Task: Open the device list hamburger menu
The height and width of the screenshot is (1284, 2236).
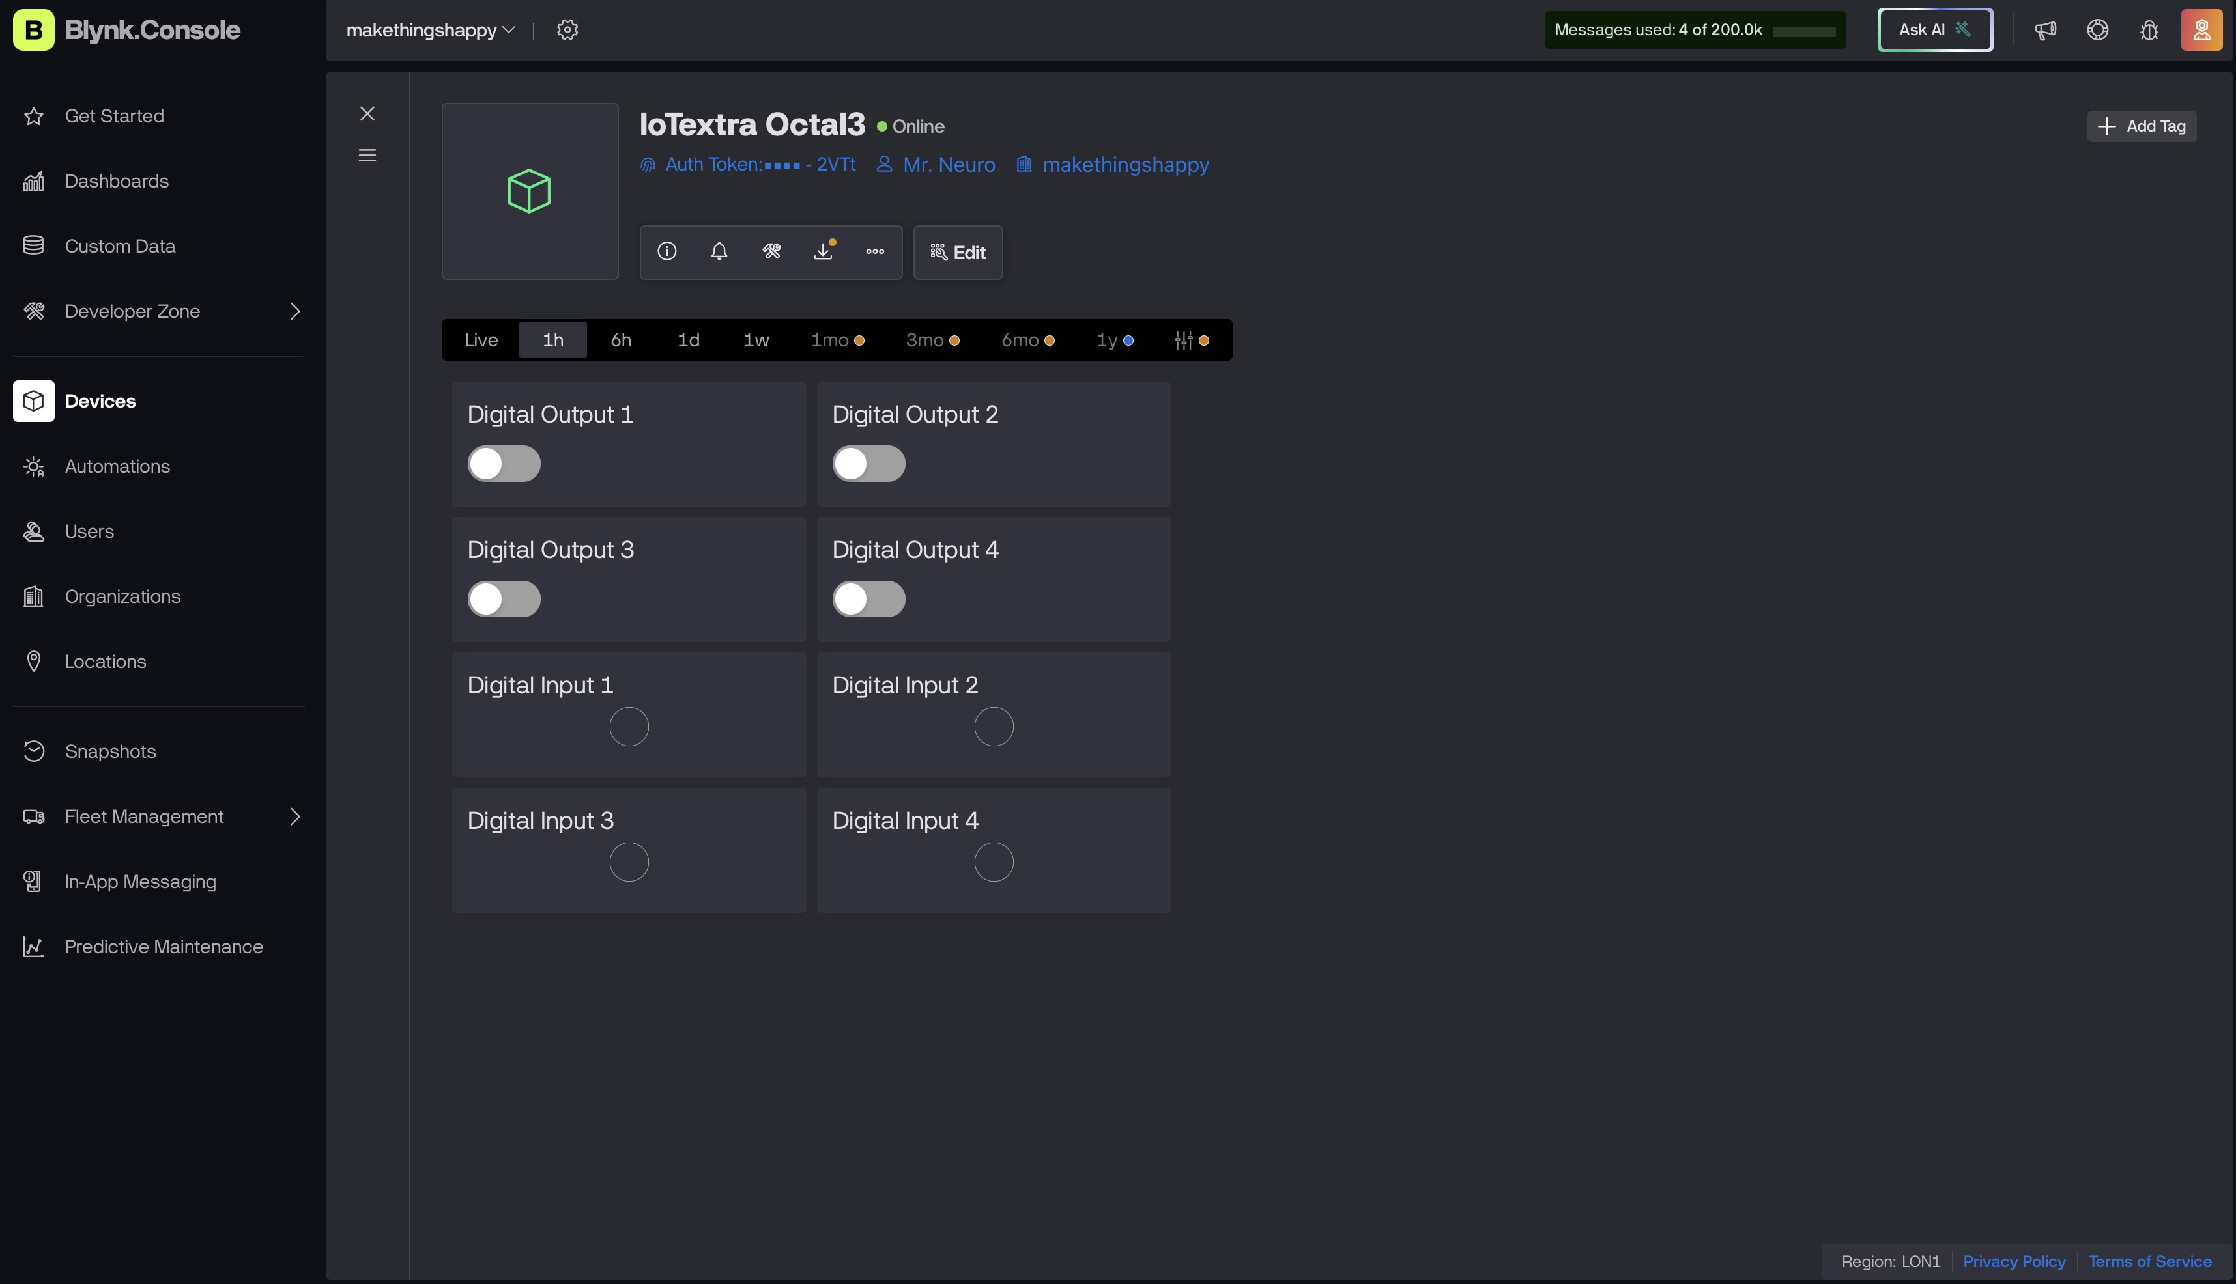Action: (x=367, y=155)
